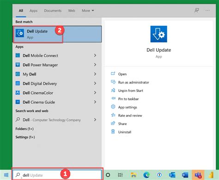The width and height of the screenshot is (219, 180).
Task: Open the Folders (1+) results group
Action: [x=24, y=129]
